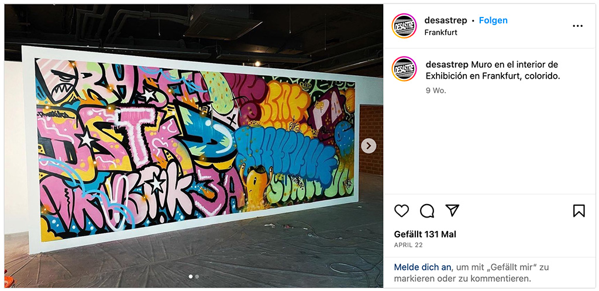Click the 9 Wo. timestamp under the caption

436,90
